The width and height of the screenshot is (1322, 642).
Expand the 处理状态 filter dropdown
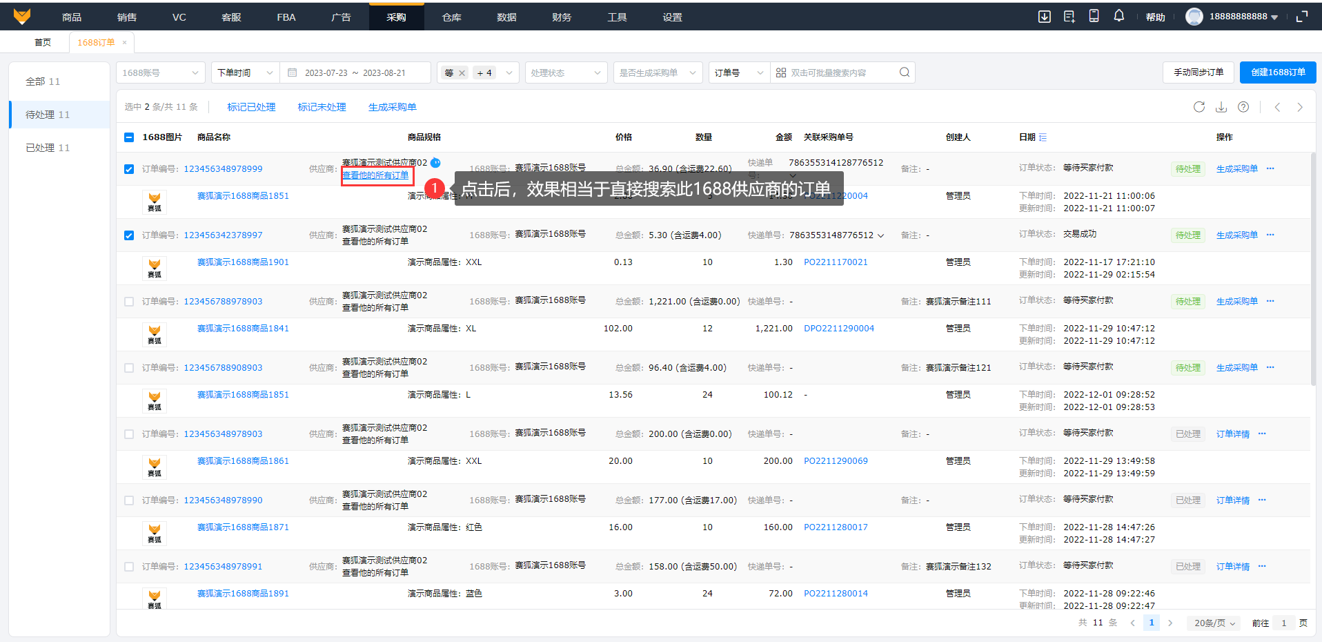565,72
